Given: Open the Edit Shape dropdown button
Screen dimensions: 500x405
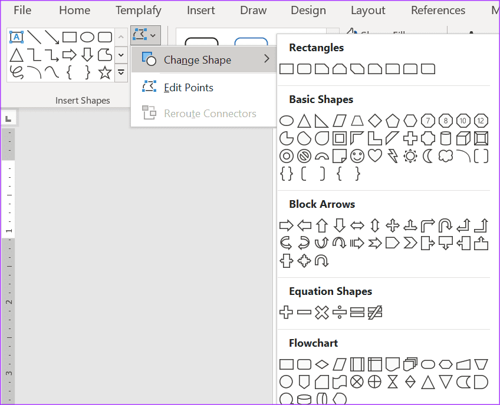Looking at the screenshot, I should tap(145, 35).
